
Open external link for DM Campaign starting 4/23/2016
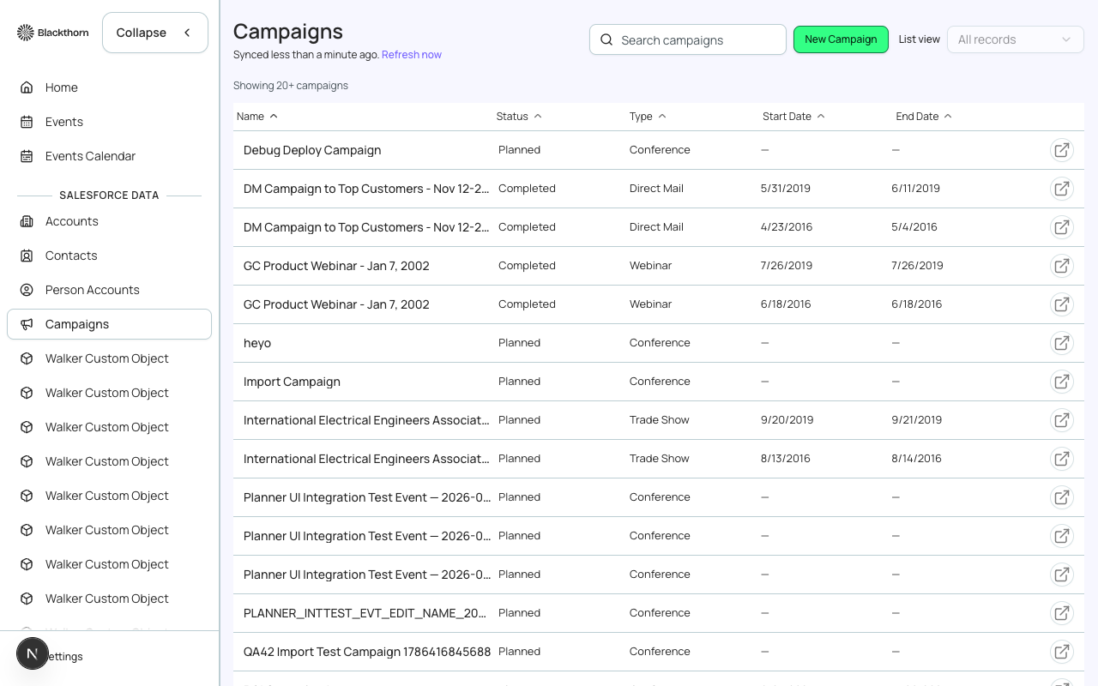1062,227
